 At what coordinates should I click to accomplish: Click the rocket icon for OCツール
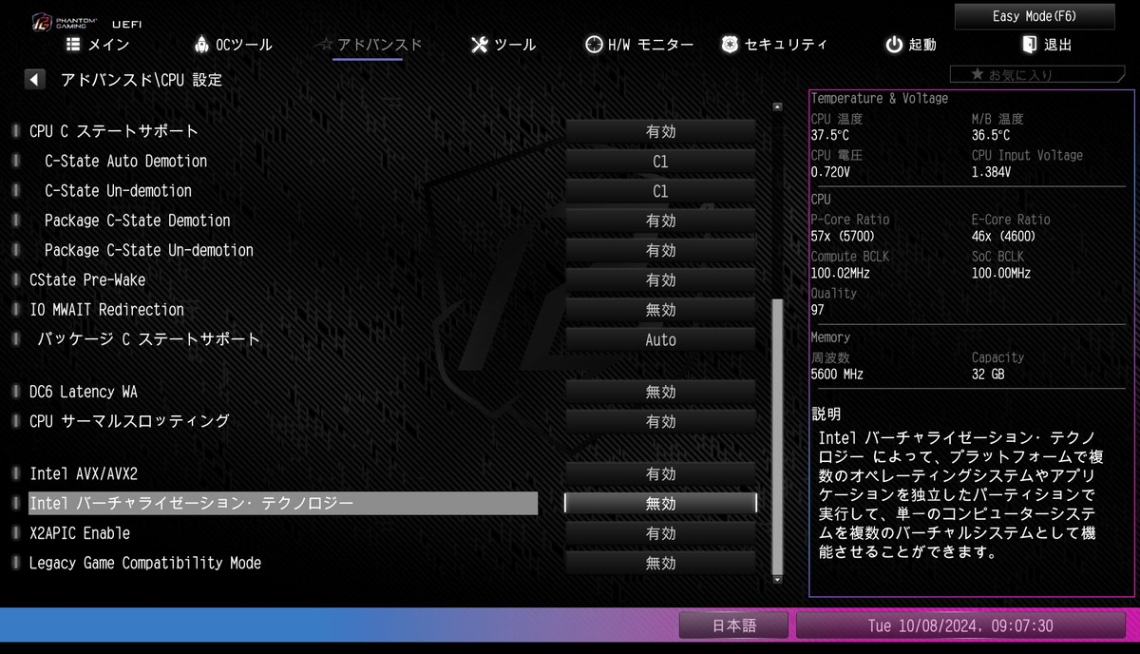[x=201, y=45]
